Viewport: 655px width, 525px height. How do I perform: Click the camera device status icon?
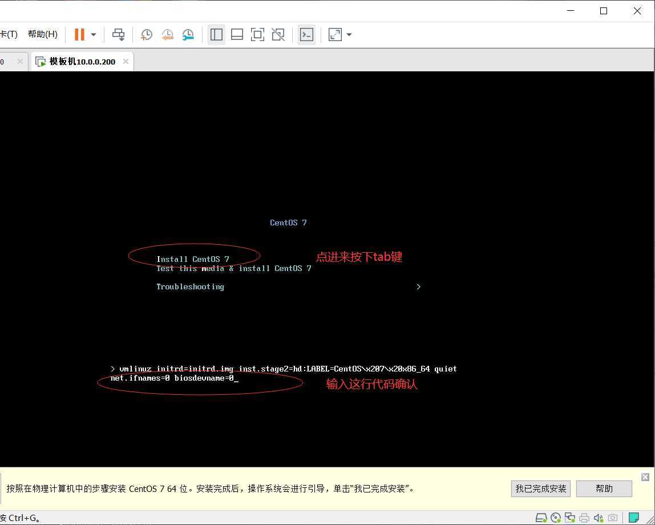coord(612,518)
